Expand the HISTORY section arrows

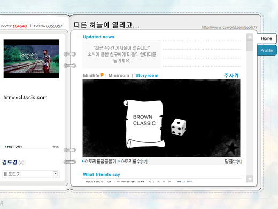(x=56, y=147)
